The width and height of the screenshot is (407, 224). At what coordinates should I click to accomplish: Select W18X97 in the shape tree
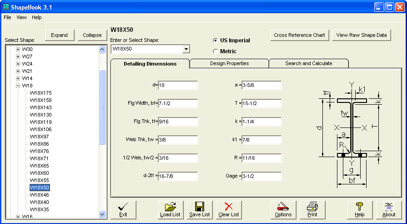[x=40, y=137]
